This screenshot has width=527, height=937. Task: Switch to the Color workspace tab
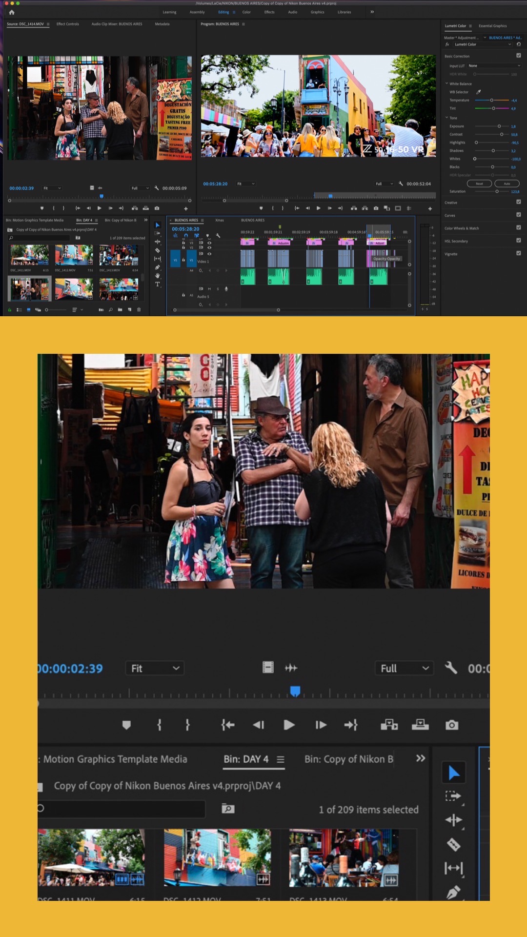[x=246, y=12]
